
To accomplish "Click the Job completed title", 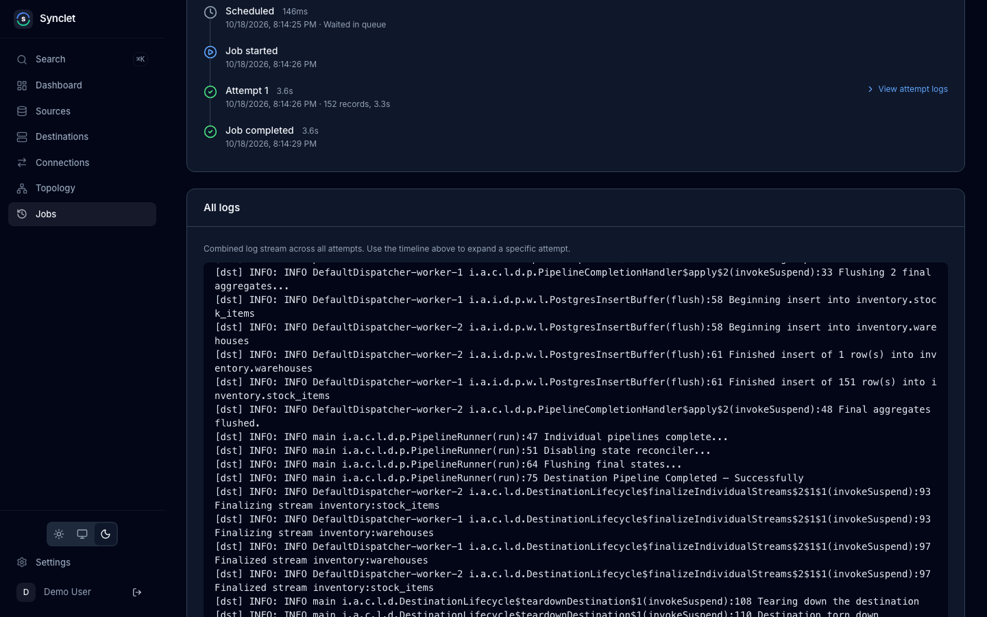I will pos(260,130).
